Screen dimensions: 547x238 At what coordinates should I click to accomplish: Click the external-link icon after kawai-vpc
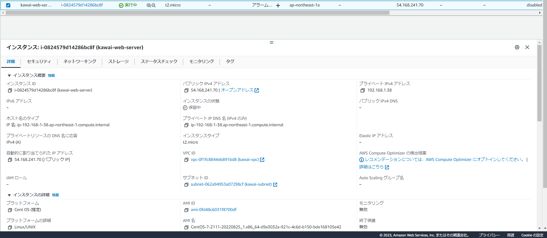click(x=262, y=160)
